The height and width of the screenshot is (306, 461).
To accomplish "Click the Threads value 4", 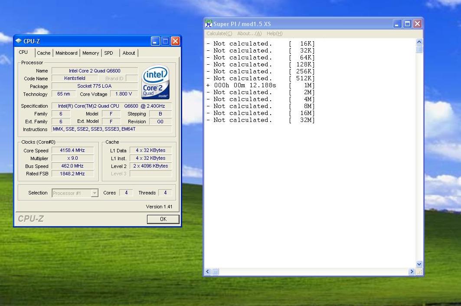I will pyautogui.click(x=165, y=193).
